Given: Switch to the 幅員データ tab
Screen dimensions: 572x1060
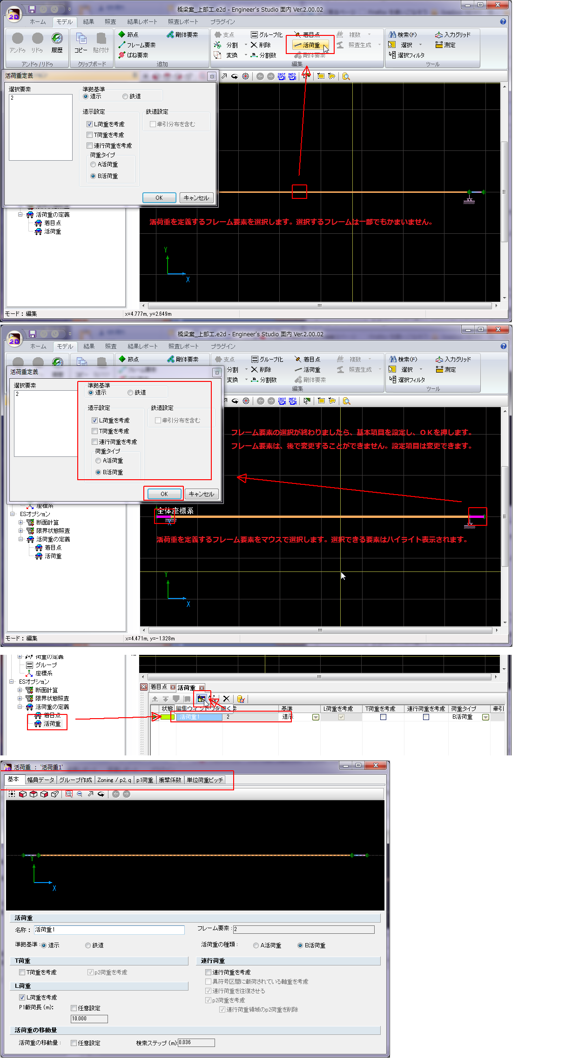Looking at the screenshot, I should tap(40, 780).
